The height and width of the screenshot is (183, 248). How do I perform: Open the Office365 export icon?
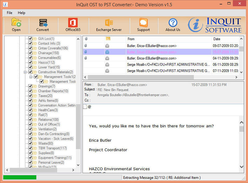(x=73, y=23)
